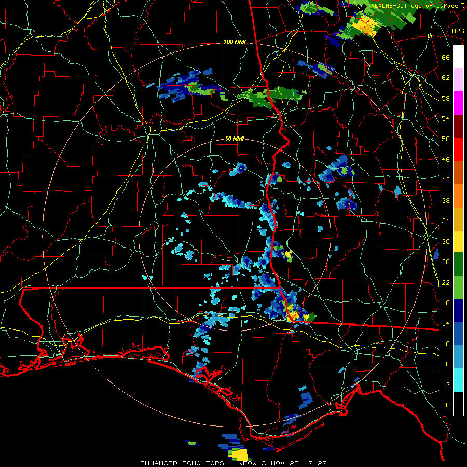Image resolution: width=467 pixels, height=467 pixels.
Task: Click the magenta legend swatch
Action: point(458,103)
